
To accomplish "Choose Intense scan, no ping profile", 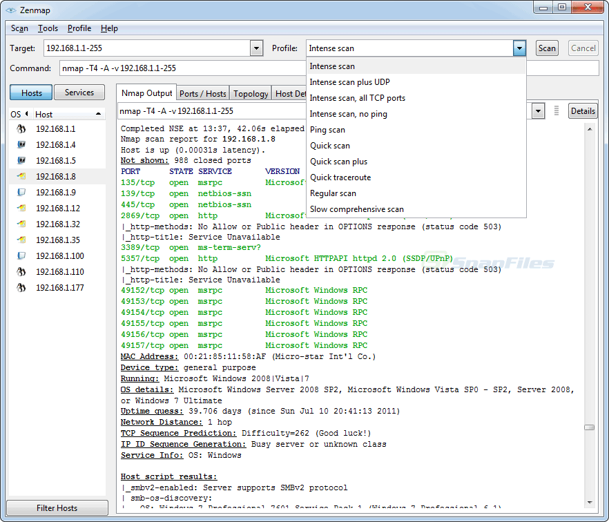I will point(416,114).
